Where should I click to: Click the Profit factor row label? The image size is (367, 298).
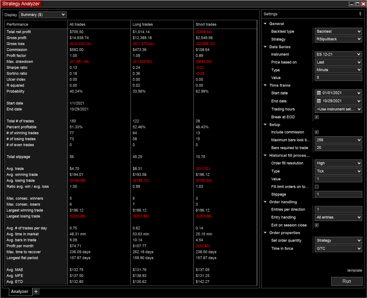(16, 55)
